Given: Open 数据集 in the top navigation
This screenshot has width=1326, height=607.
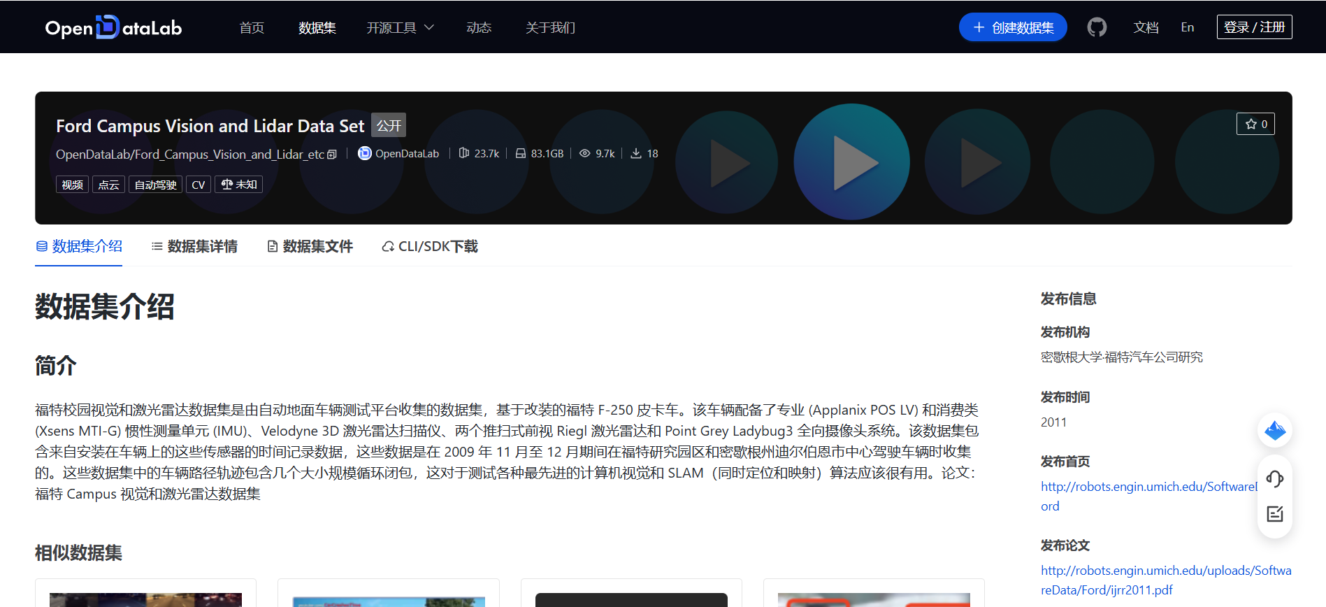Looking at the screenshot, I should coord(317,27).
